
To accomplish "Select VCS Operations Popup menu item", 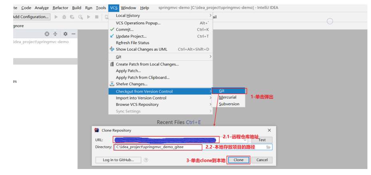I will pyautogui.click(x=160, y=23).
